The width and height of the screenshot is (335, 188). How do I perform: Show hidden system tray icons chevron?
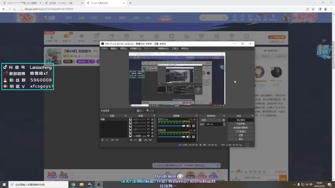294,185
